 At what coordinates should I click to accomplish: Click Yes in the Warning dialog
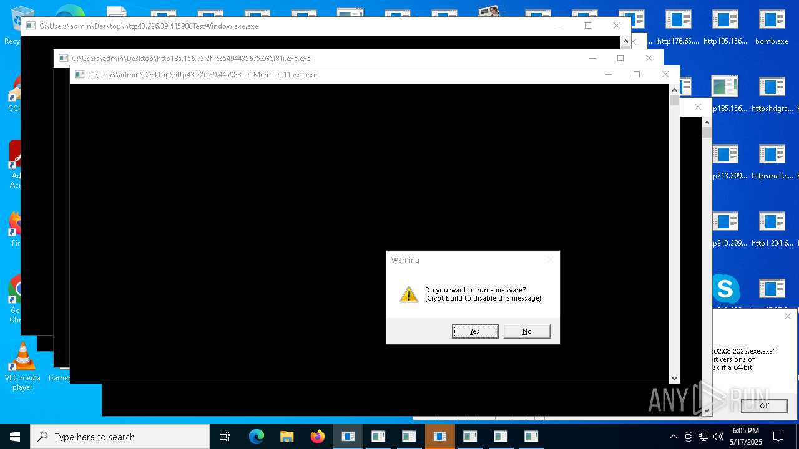pos(474,331)
